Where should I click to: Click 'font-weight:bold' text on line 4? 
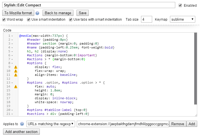[97, 47]
